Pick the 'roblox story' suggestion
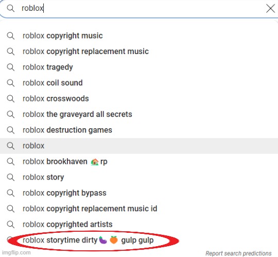The height and width of the screenshot is (257, 278). point(139,177)
